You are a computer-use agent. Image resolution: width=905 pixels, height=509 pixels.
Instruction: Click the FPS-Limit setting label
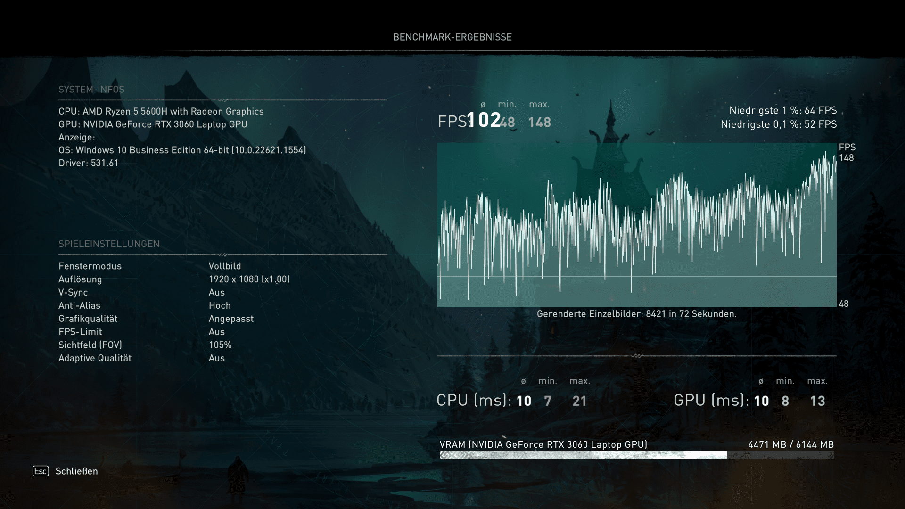(x=80, y=332)
